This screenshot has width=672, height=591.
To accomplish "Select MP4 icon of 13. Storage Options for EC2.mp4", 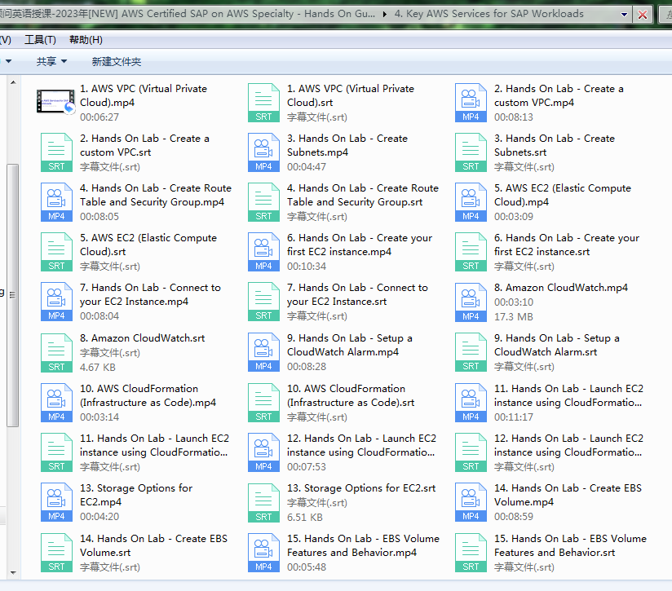I will [56, 502].
